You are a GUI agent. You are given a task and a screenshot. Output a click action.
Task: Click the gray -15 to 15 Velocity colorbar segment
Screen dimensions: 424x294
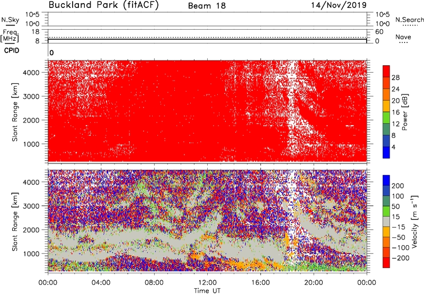pyautogui.click(x=386, y=221)
